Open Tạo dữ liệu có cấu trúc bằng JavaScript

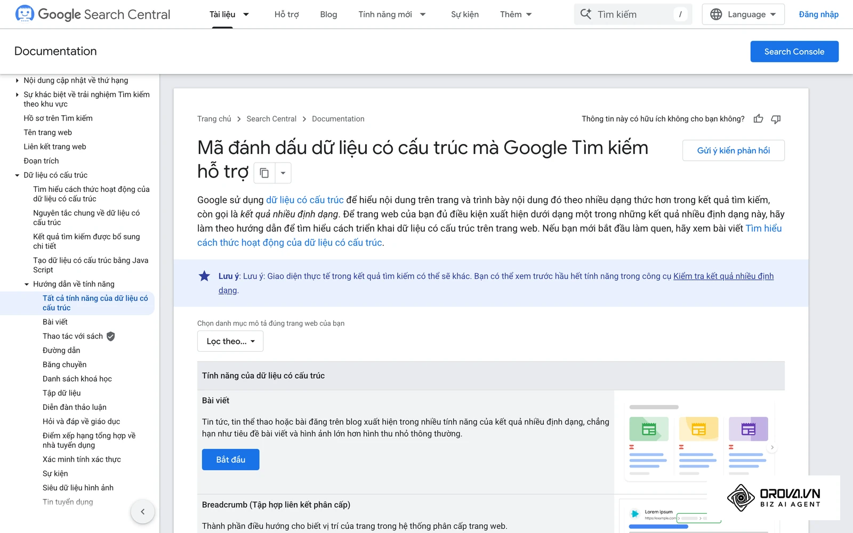(91, 265)
